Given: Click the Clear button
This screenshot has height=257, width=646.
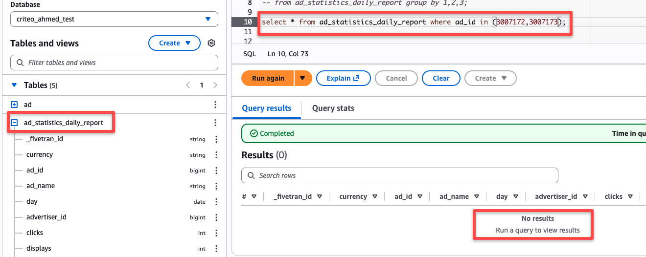Looking at the screenshot, I should (441, 78).
